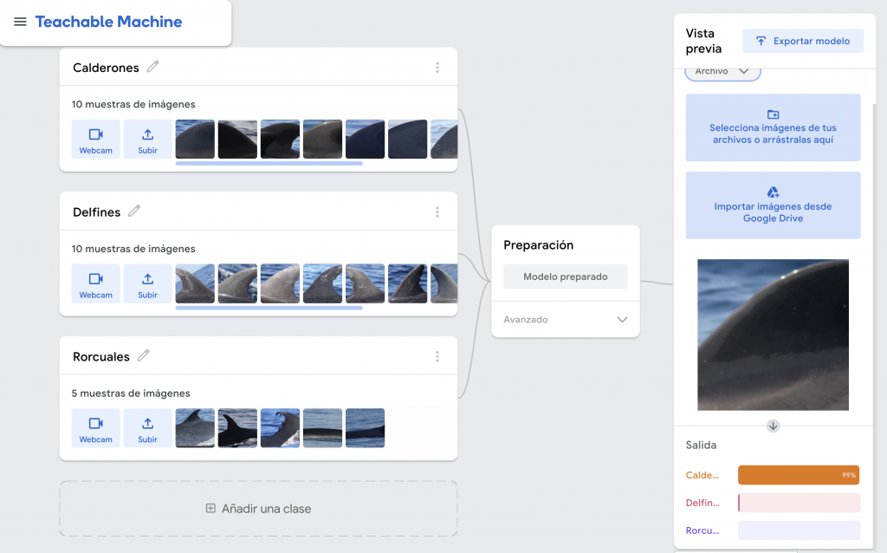This screenshot has width=887, height=553.
Task: Click Exportar modelo
Action: pos(803,41)
